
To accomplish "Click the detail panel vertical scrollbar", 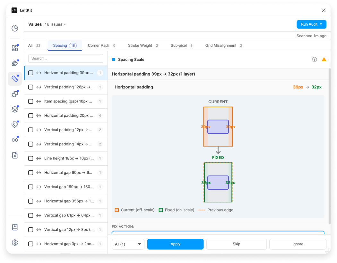I will click(x=330, y=146).
